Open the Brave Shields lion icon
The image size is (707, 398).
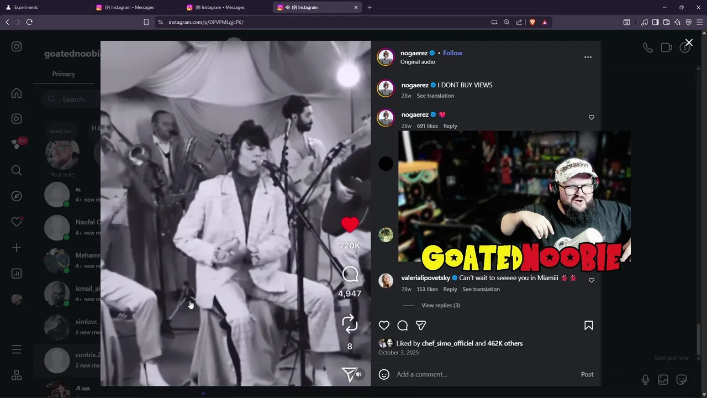click(532, 22)
